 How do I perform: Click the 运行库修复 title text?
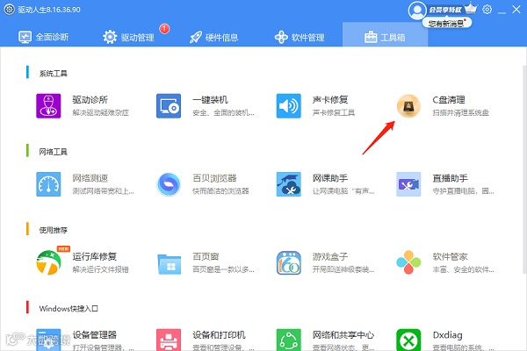tap(95, 256)
